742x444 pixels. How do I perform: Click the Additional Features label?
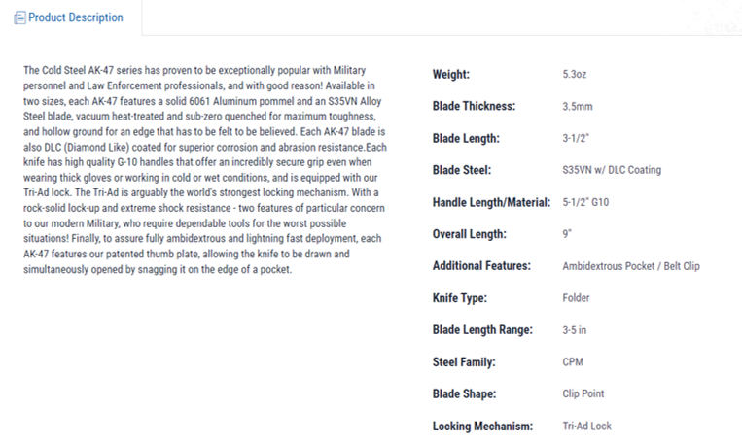[481, 266]
